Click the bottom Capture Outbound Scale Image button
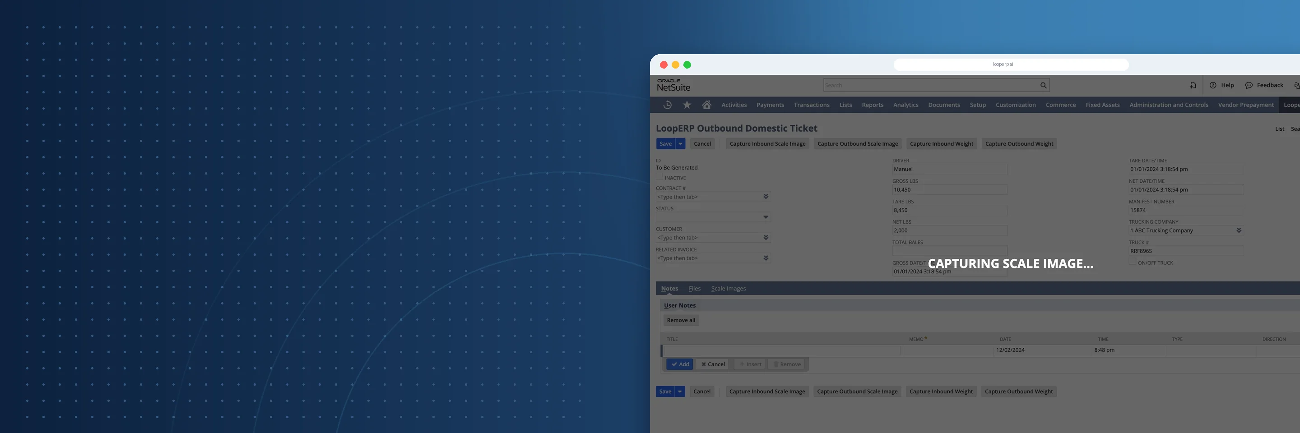 [857, 392]
